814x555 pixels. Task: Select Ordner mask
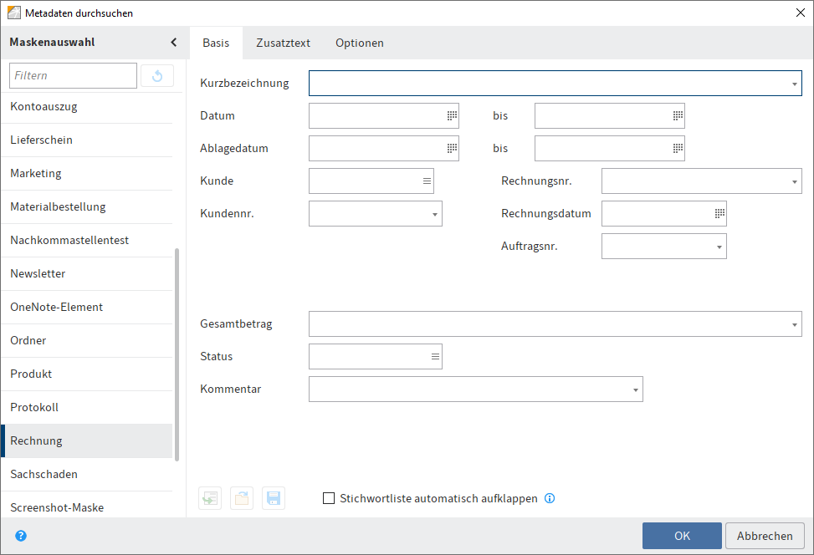pyautogui.click(x=87, y=341)
